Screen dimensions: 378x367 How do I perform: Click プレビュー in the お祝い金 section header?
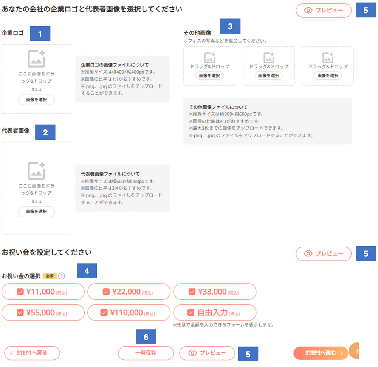(x=324, y=254)
